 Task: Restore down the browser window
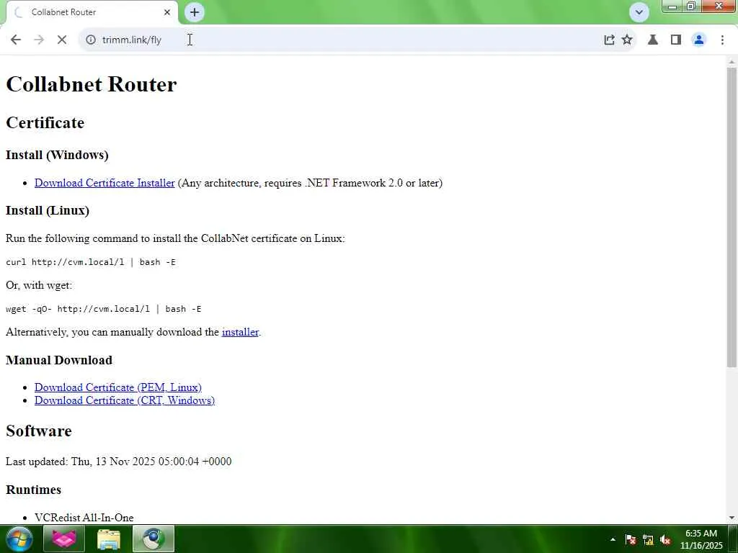(x=691, y=6)
